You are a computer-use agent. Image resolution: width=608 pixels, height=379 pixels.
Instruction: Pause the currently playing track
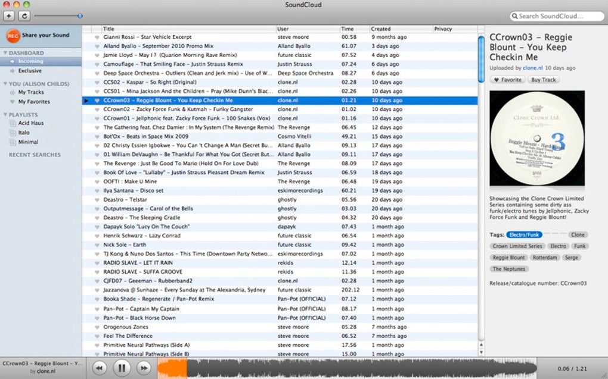(x=122, y=368)
